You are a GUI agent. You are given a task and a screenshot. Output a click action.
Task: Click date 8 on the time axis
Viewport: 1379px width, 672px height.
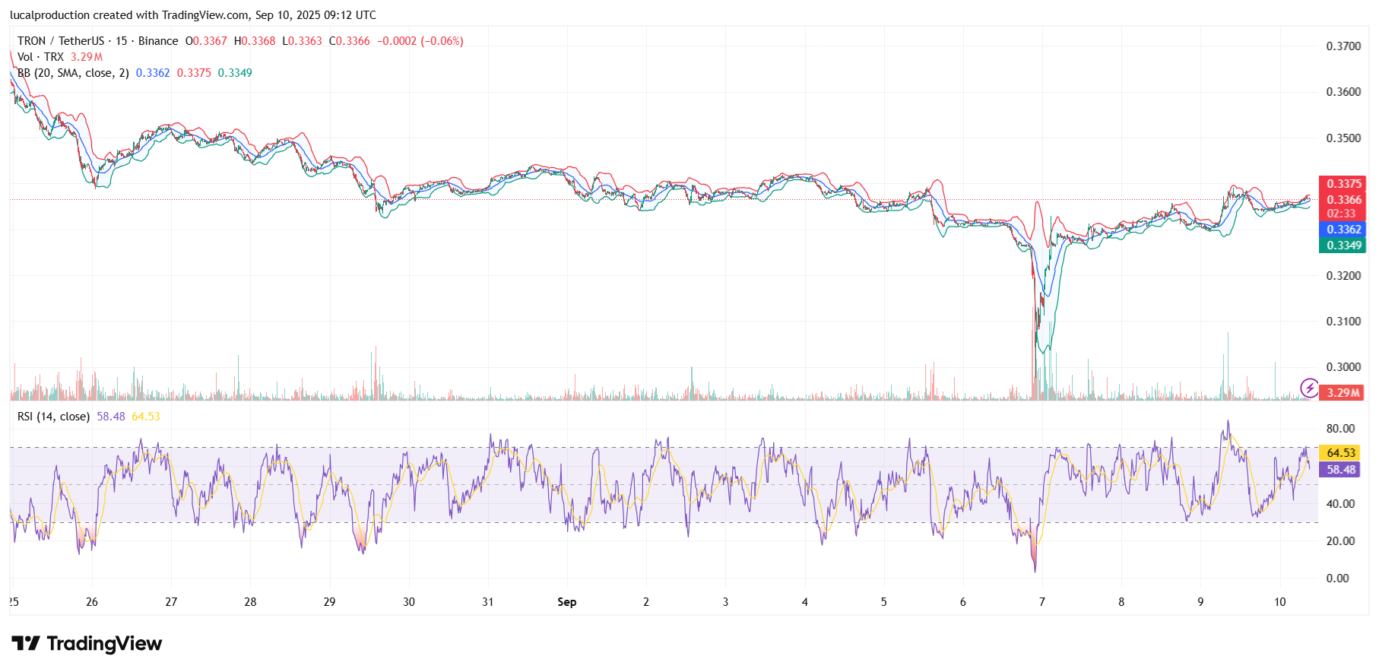click(1121, 602)
